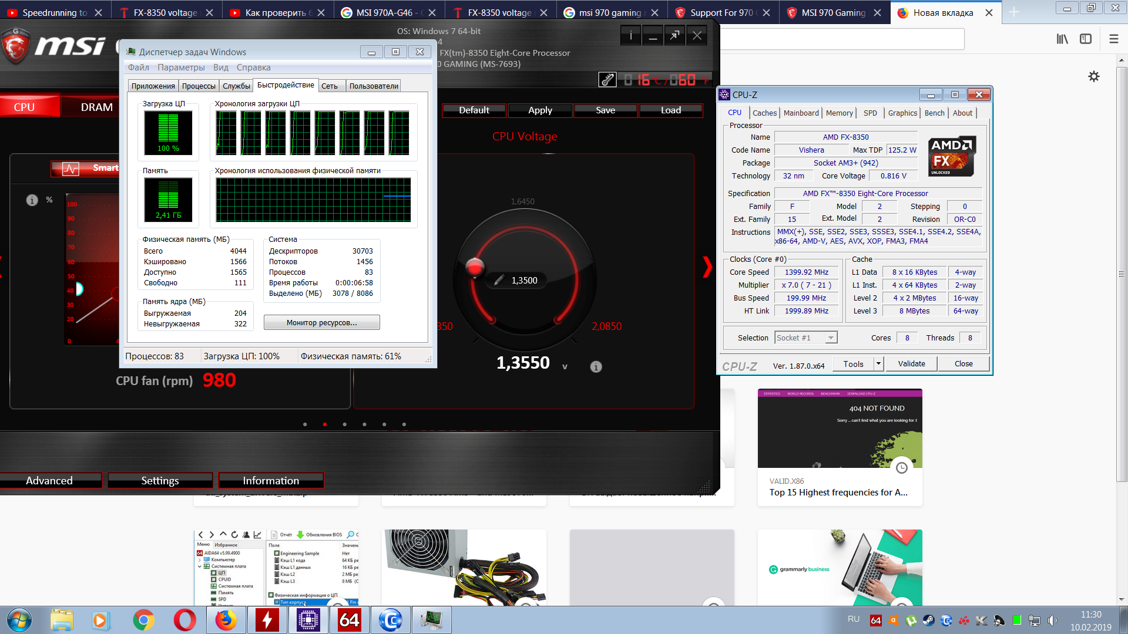The width and height of the screenshot is (1128, 634).
Task: Open Caches tab in CPU-Z
Action: coord(764,113)
